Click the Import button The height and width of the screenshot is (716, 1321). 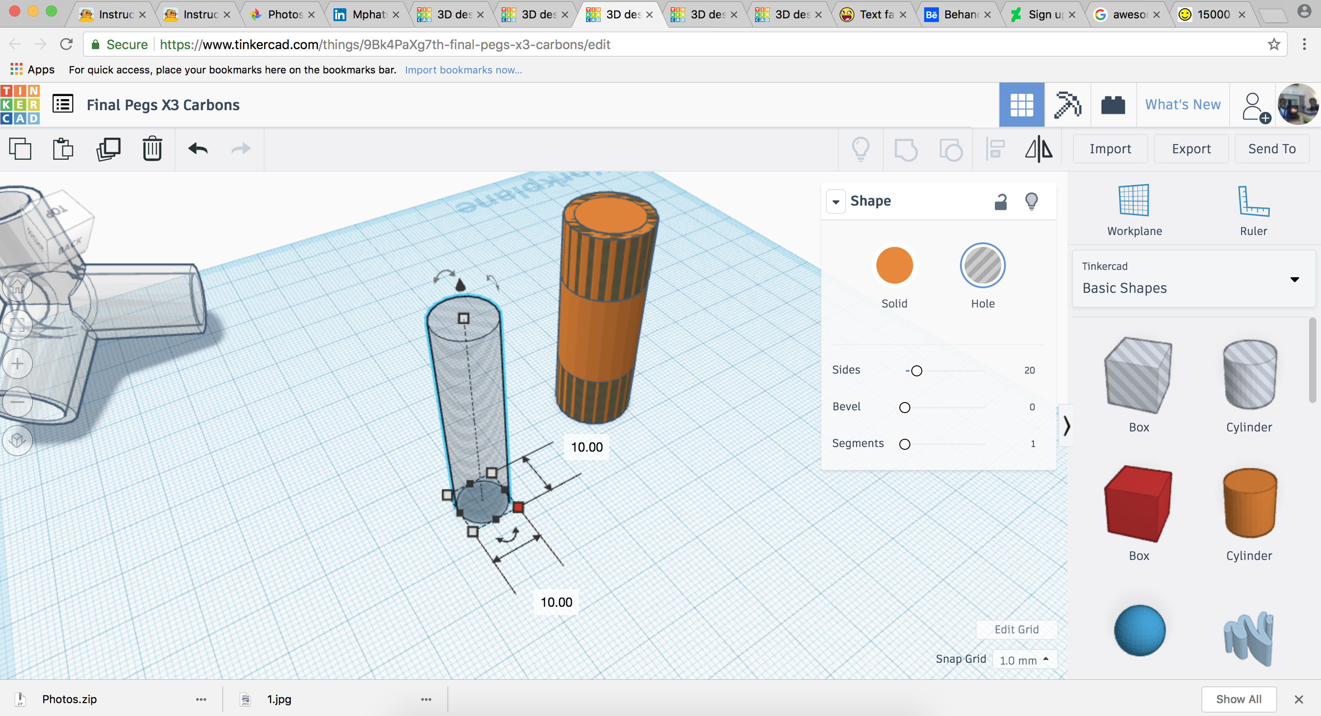click(1111, 149)
